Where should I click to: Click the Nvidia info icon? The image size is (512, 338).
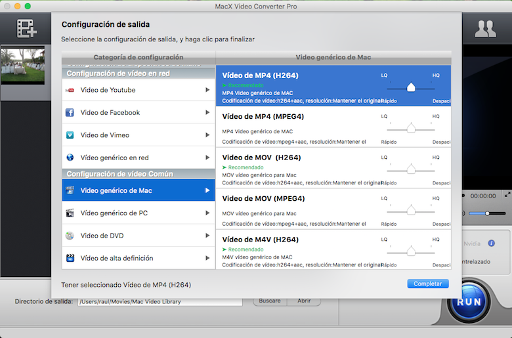pos(491,243)
